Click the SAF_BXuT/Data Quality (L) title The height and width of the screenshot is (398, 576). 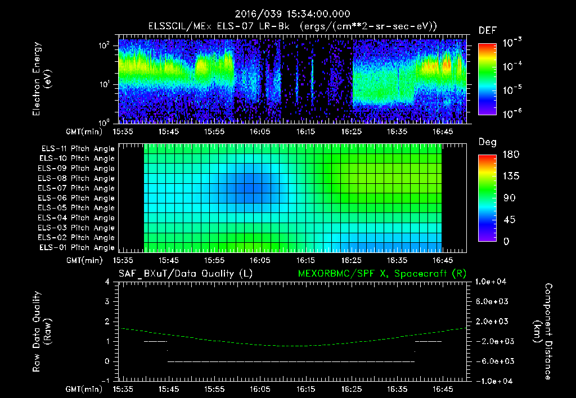tap(186, 274)
